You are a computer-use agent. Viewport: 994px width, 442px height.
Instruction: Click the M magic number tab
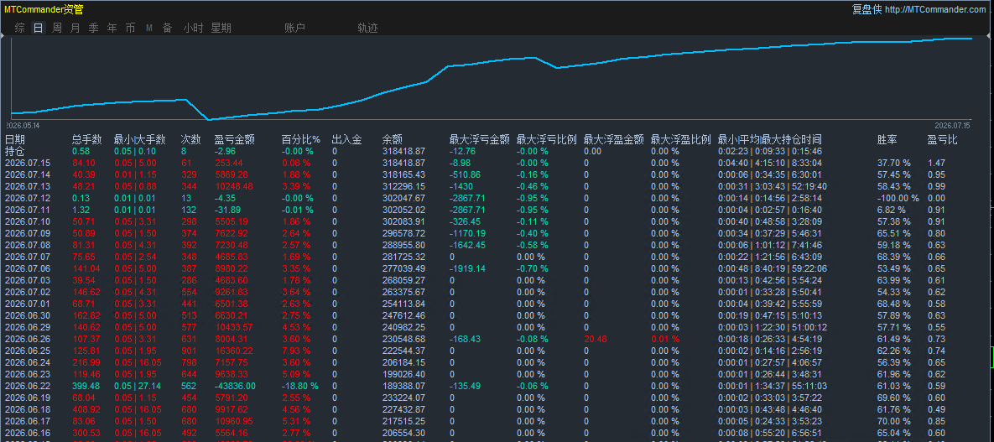tap(149, 28)
